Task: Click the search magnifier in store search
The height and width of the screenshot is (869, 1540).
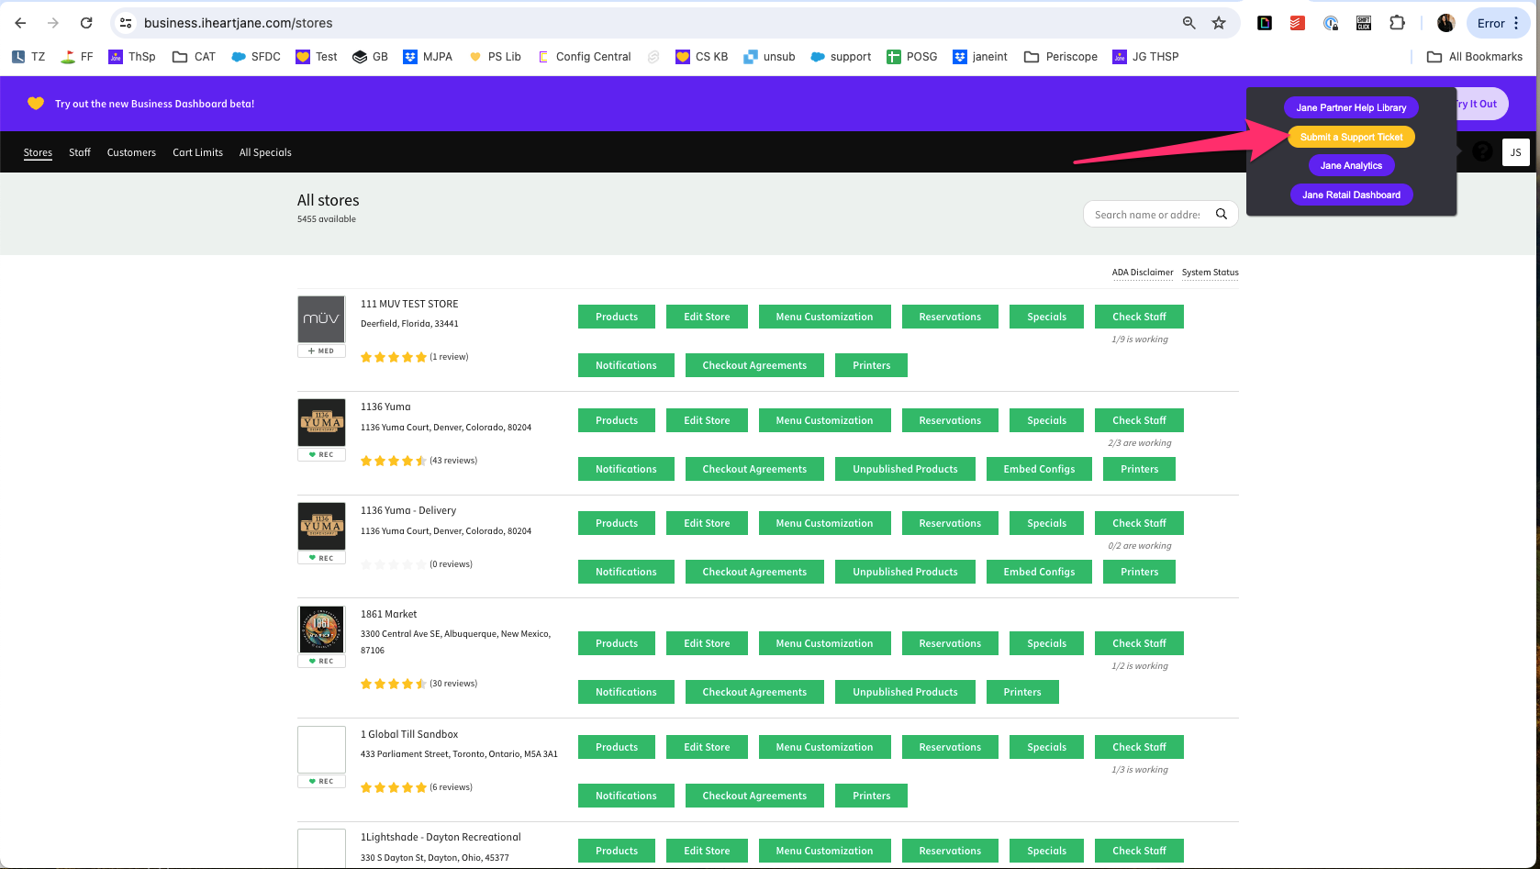Action: coord(1222,214)
